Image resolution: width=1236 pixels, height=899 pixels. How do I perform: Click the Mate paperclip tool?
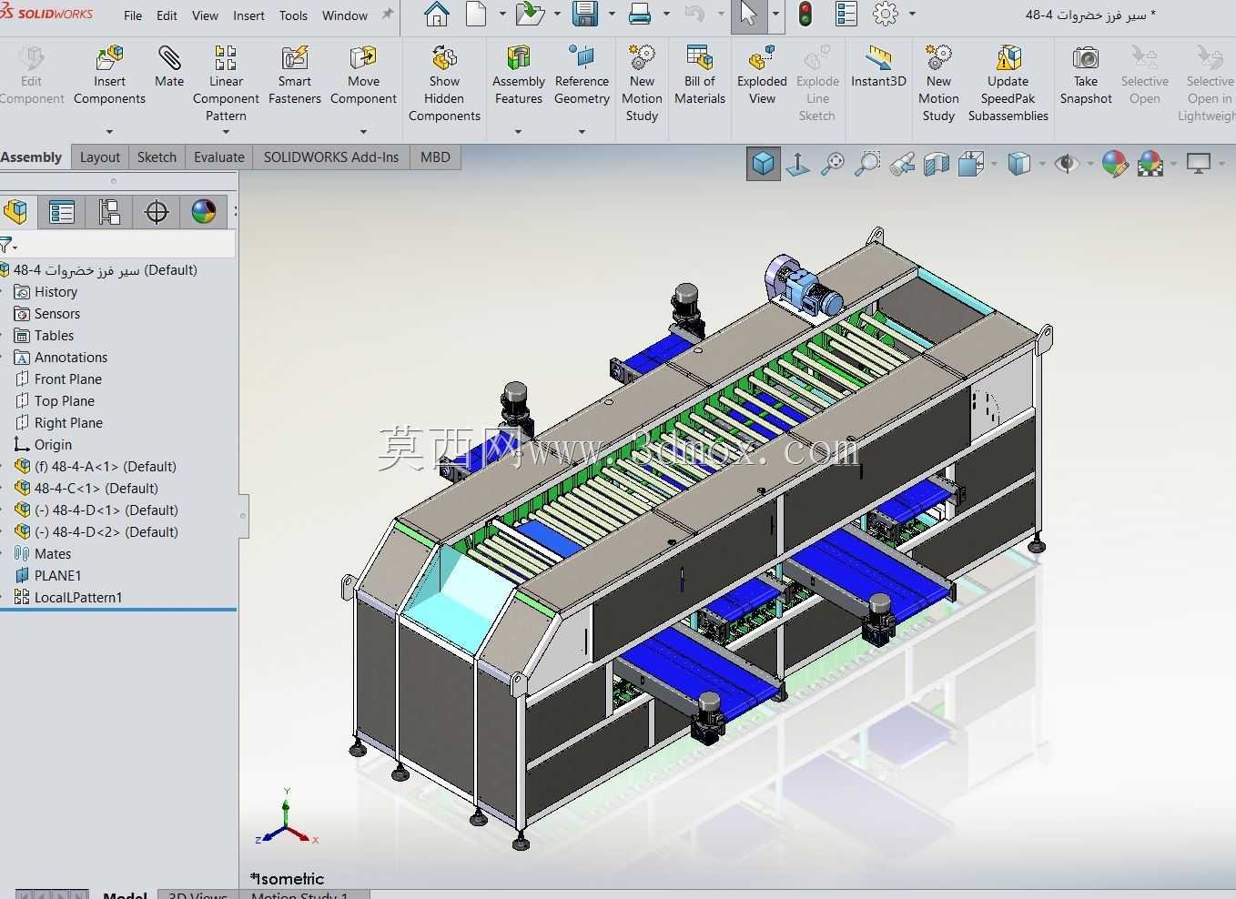click(x=169, y=67)
